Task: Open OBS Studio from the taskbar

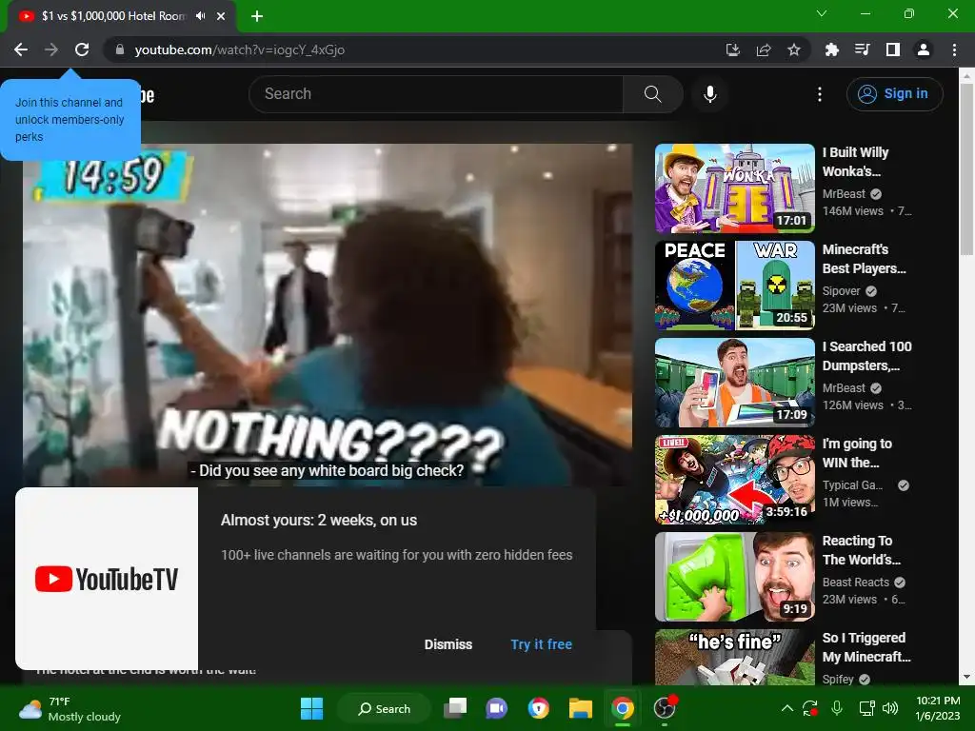Action: tap(664, 708)
